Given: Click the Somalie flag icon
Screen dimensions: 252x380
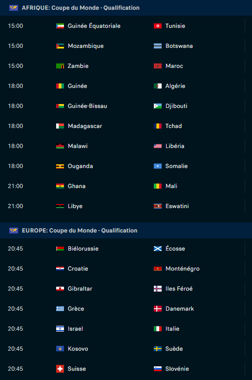Looking at the screenshot, I should (157, 166).
